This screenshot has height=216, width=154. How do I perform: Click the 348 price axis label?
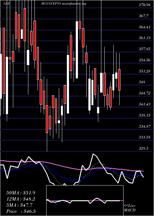[x=142, y=82]
